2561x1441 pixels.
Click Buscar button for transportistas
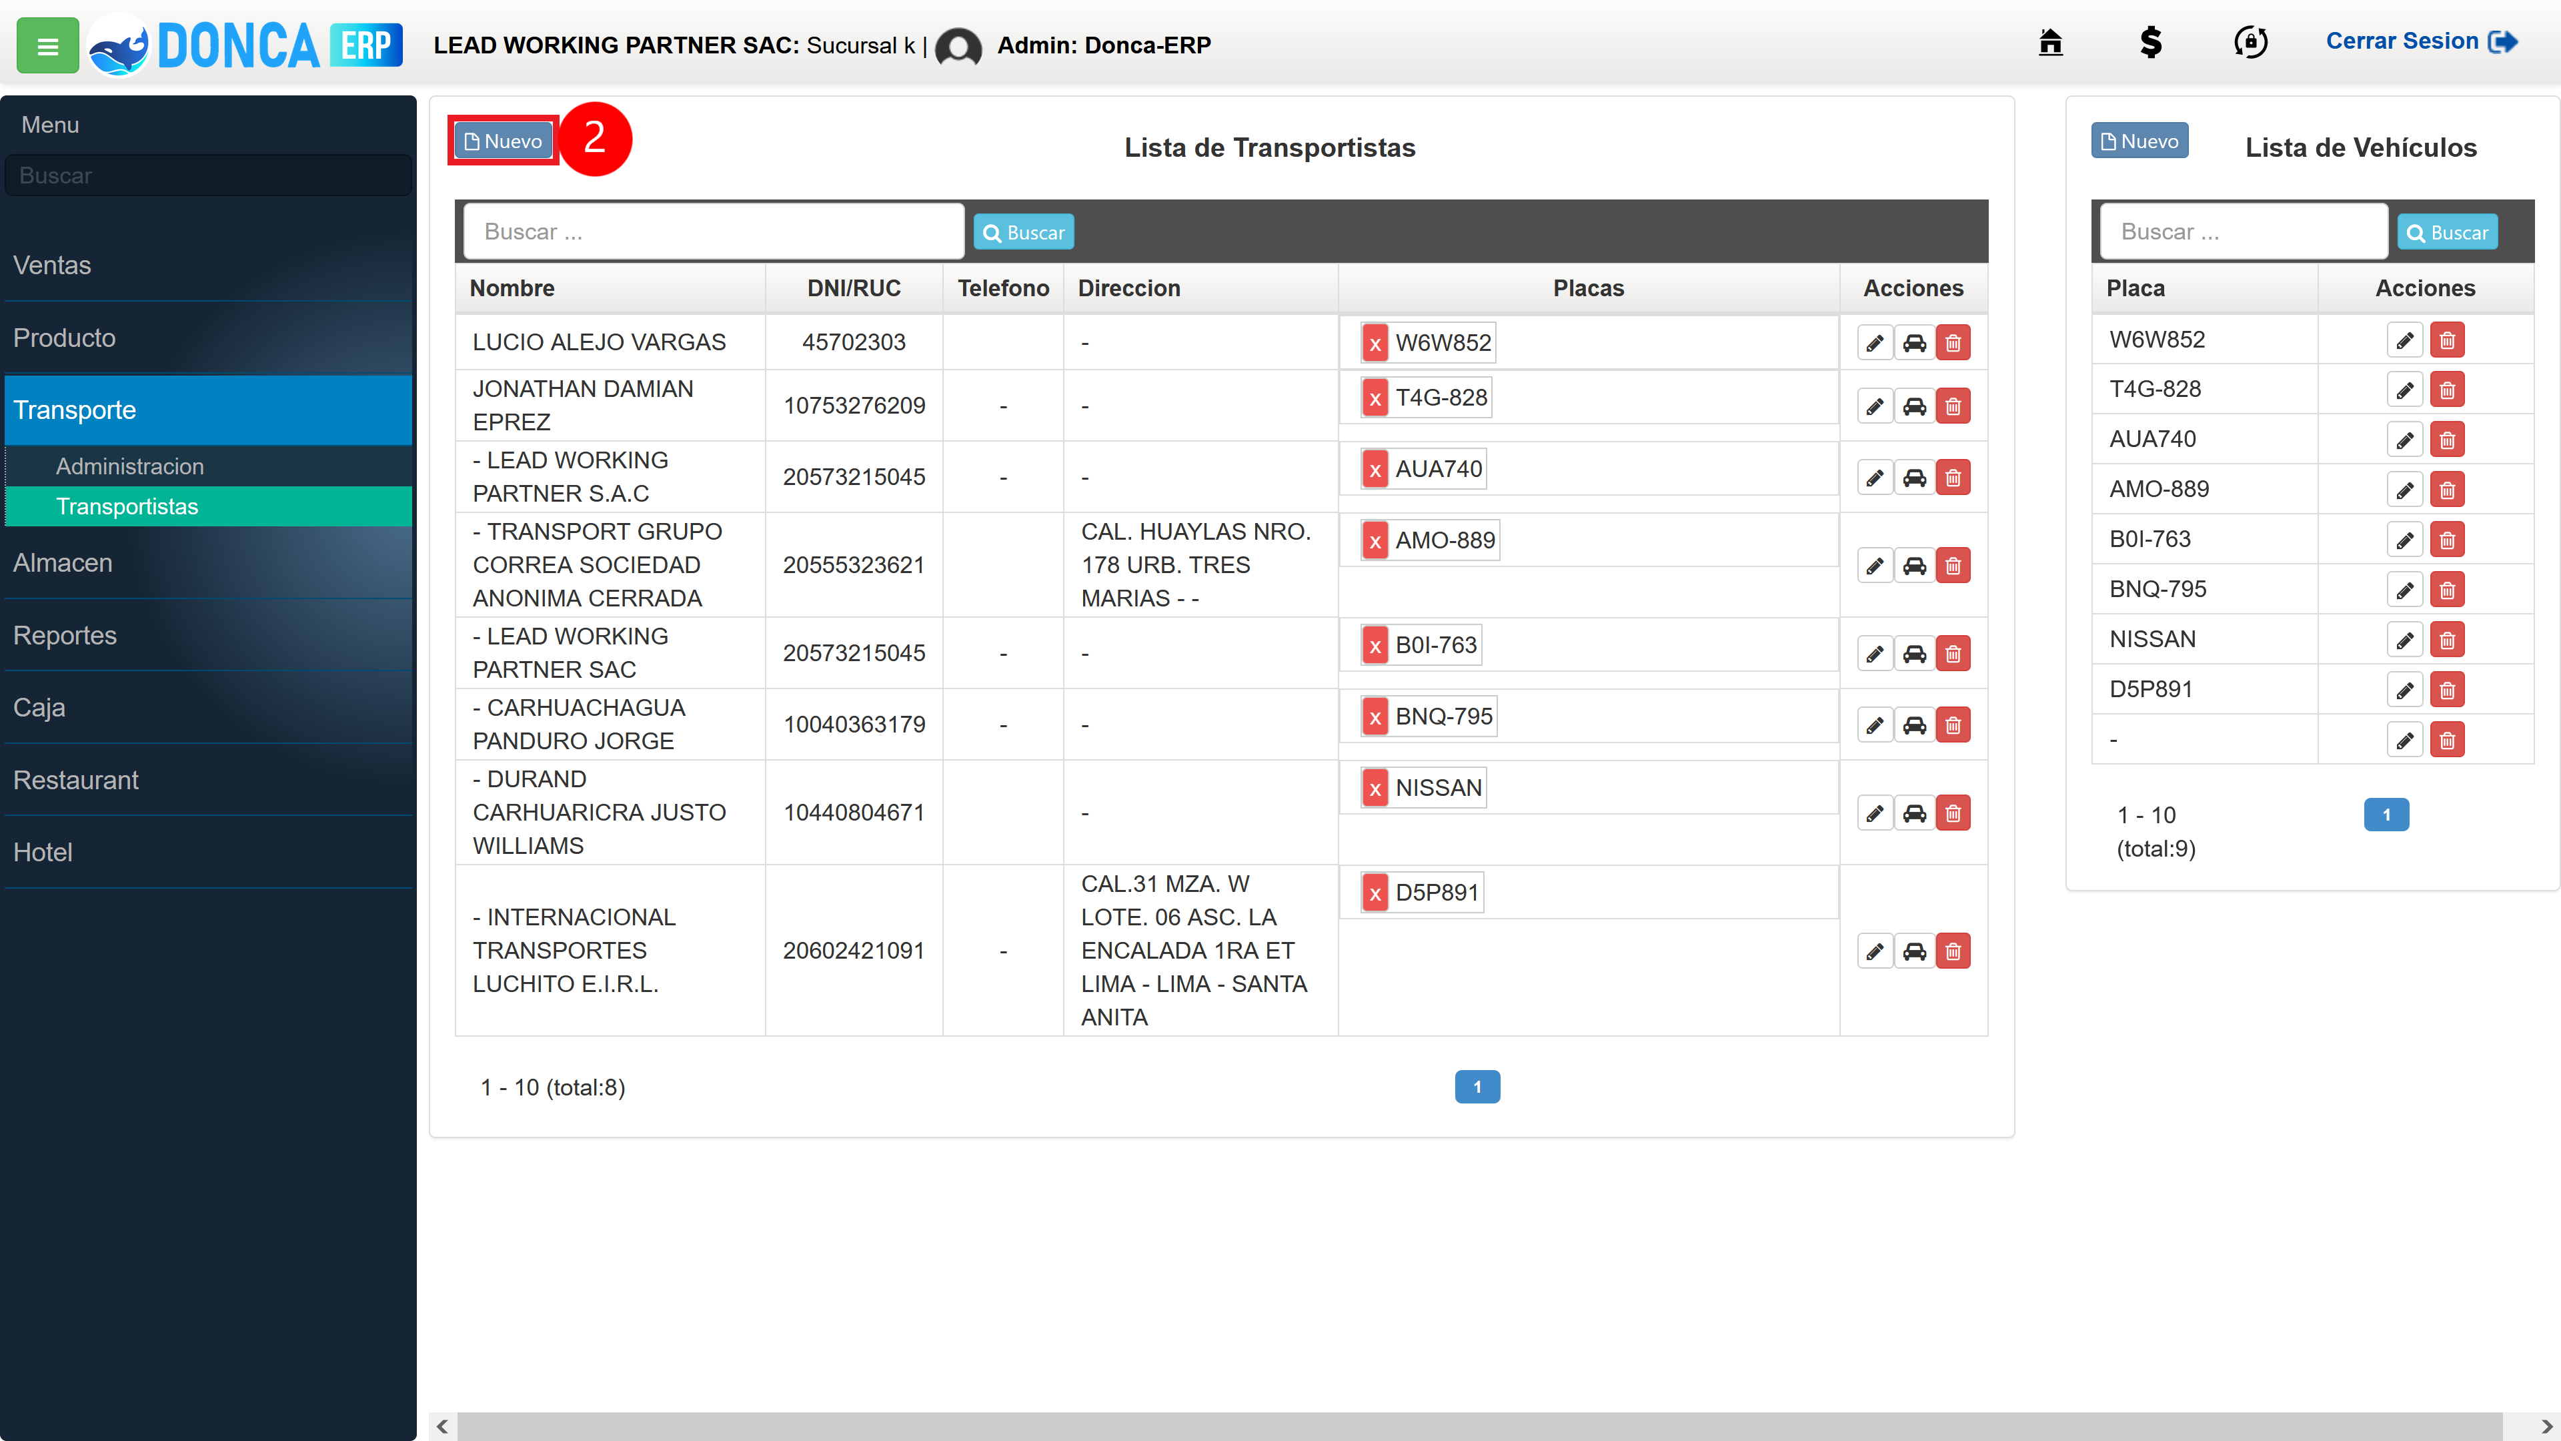pyautogui.click(x=1023, y=233)
